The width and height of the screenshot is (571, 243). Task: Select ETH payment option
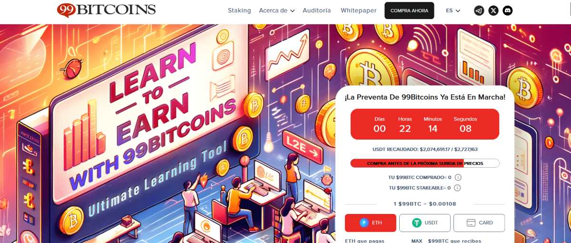point(371,223)
